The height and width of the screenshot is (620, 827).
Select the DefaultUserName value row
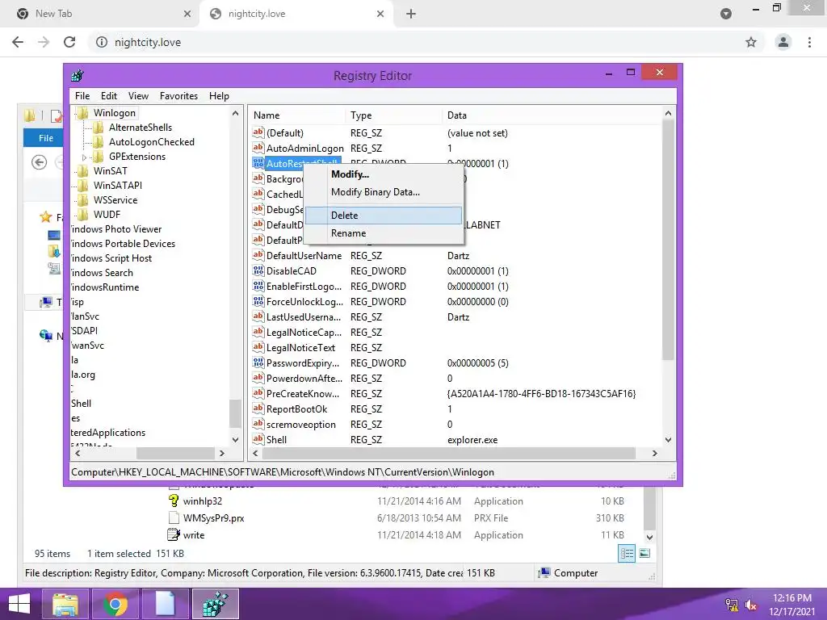pos(455,256)
